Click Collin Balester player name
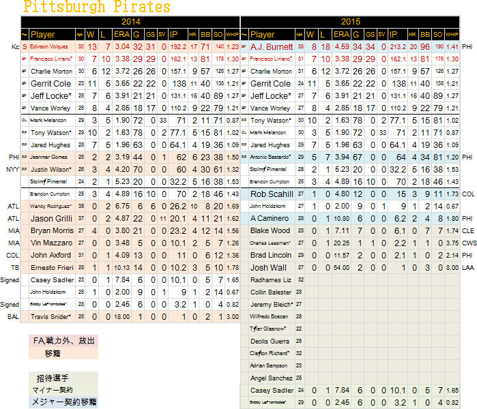The height and width of the screenshot is (409, 477). (x=271, y=292)
